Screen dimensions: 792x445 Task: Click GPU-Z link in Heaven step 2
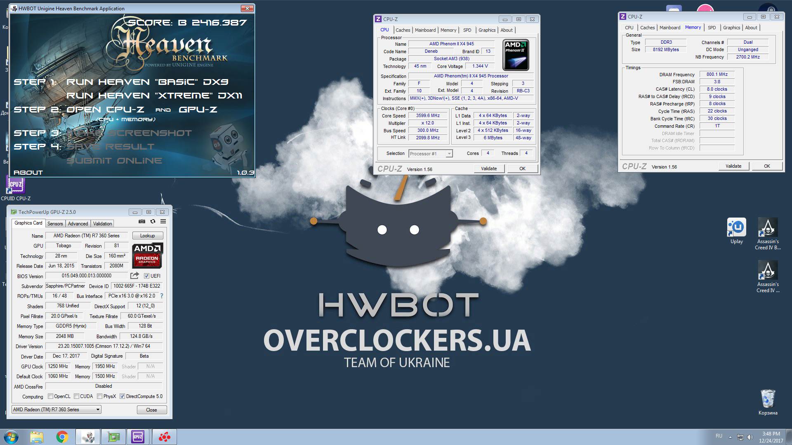click(198, 110)
